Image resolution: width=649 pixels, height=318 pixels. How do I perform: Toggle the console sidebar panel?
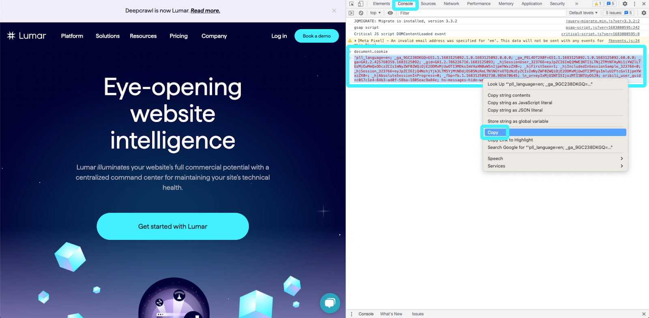[352, 13]
